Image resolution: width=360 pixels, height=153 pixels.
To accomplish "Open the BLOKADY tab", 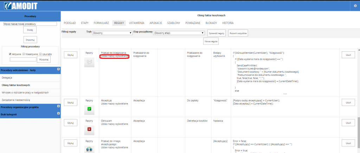I will (x=212, y=23).
